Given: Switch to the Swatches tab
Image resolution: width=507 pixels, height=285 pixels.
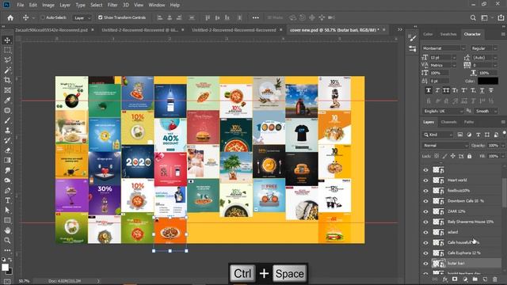Looking at the screenshot, I should (x=448, y=34).
